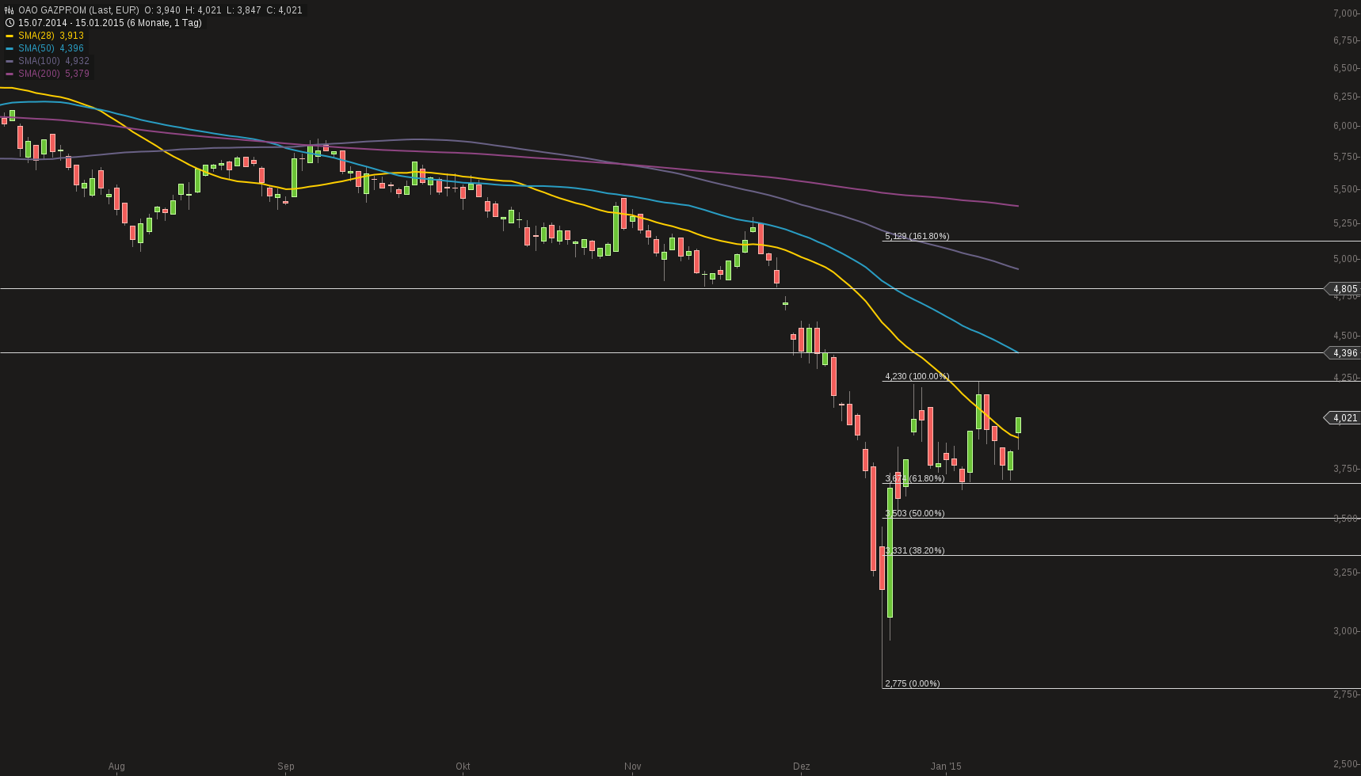Click the 4,500 price axis label

[x=1346, y=336]
